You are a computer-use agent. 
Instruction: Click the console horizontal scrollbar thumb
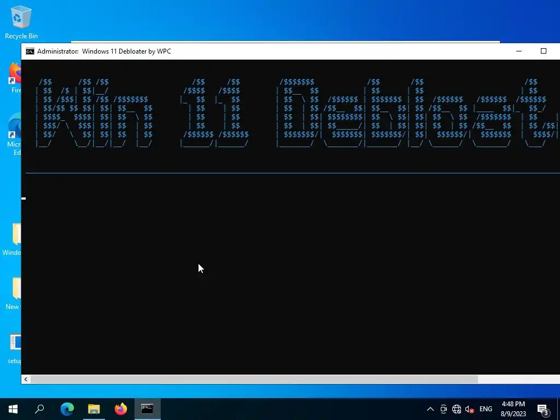(x=254, y=380)
